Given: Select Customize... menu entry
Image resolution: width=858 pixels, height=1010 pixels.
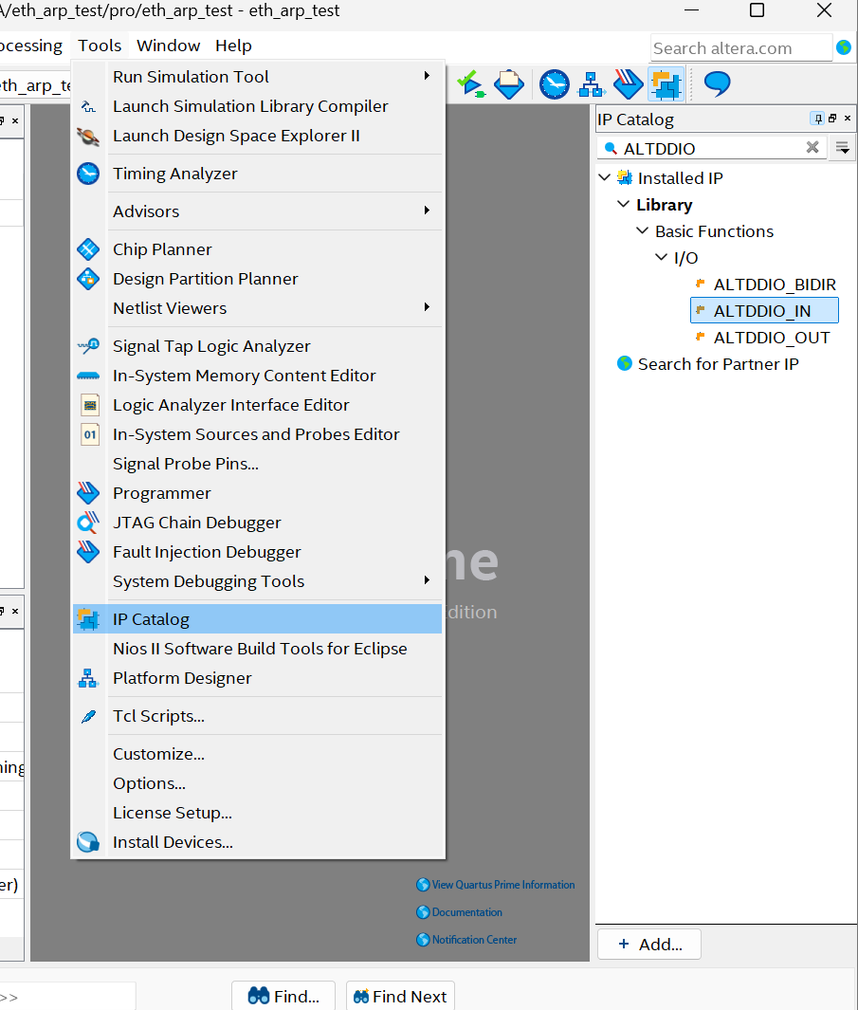Looking at the screenshot, I should coord(258,754).
